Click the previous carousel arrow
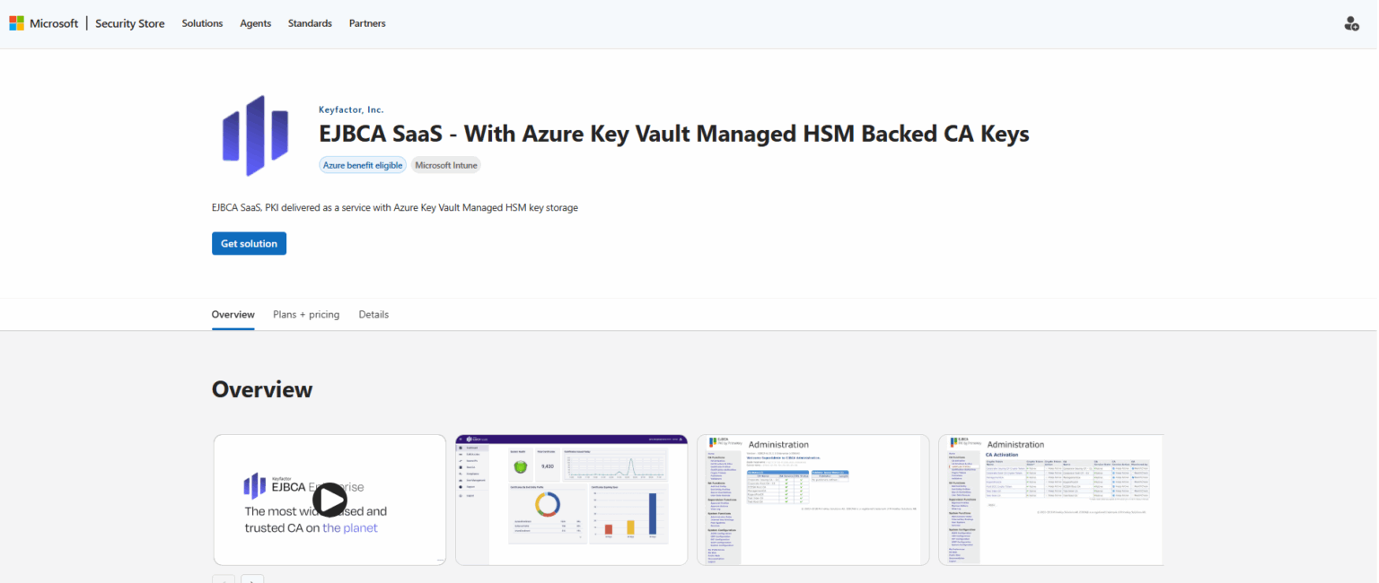The width and height of the screenshot is (1379, 583). click(224, 579)
